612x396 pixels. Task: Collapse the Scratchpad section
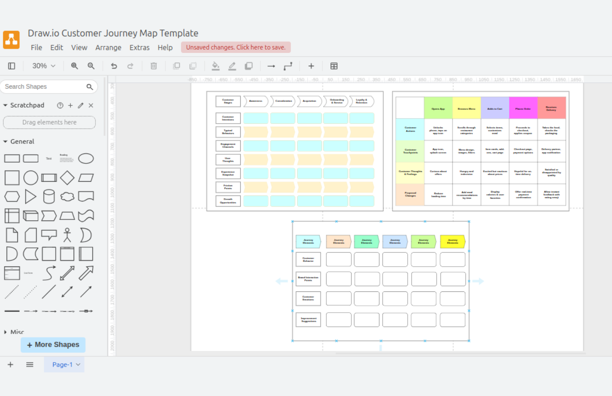pos(6,105)
